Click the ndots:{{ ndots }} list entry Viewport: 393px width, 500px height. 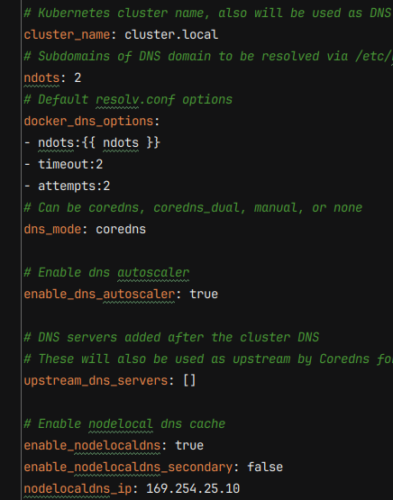coord(99,143)
